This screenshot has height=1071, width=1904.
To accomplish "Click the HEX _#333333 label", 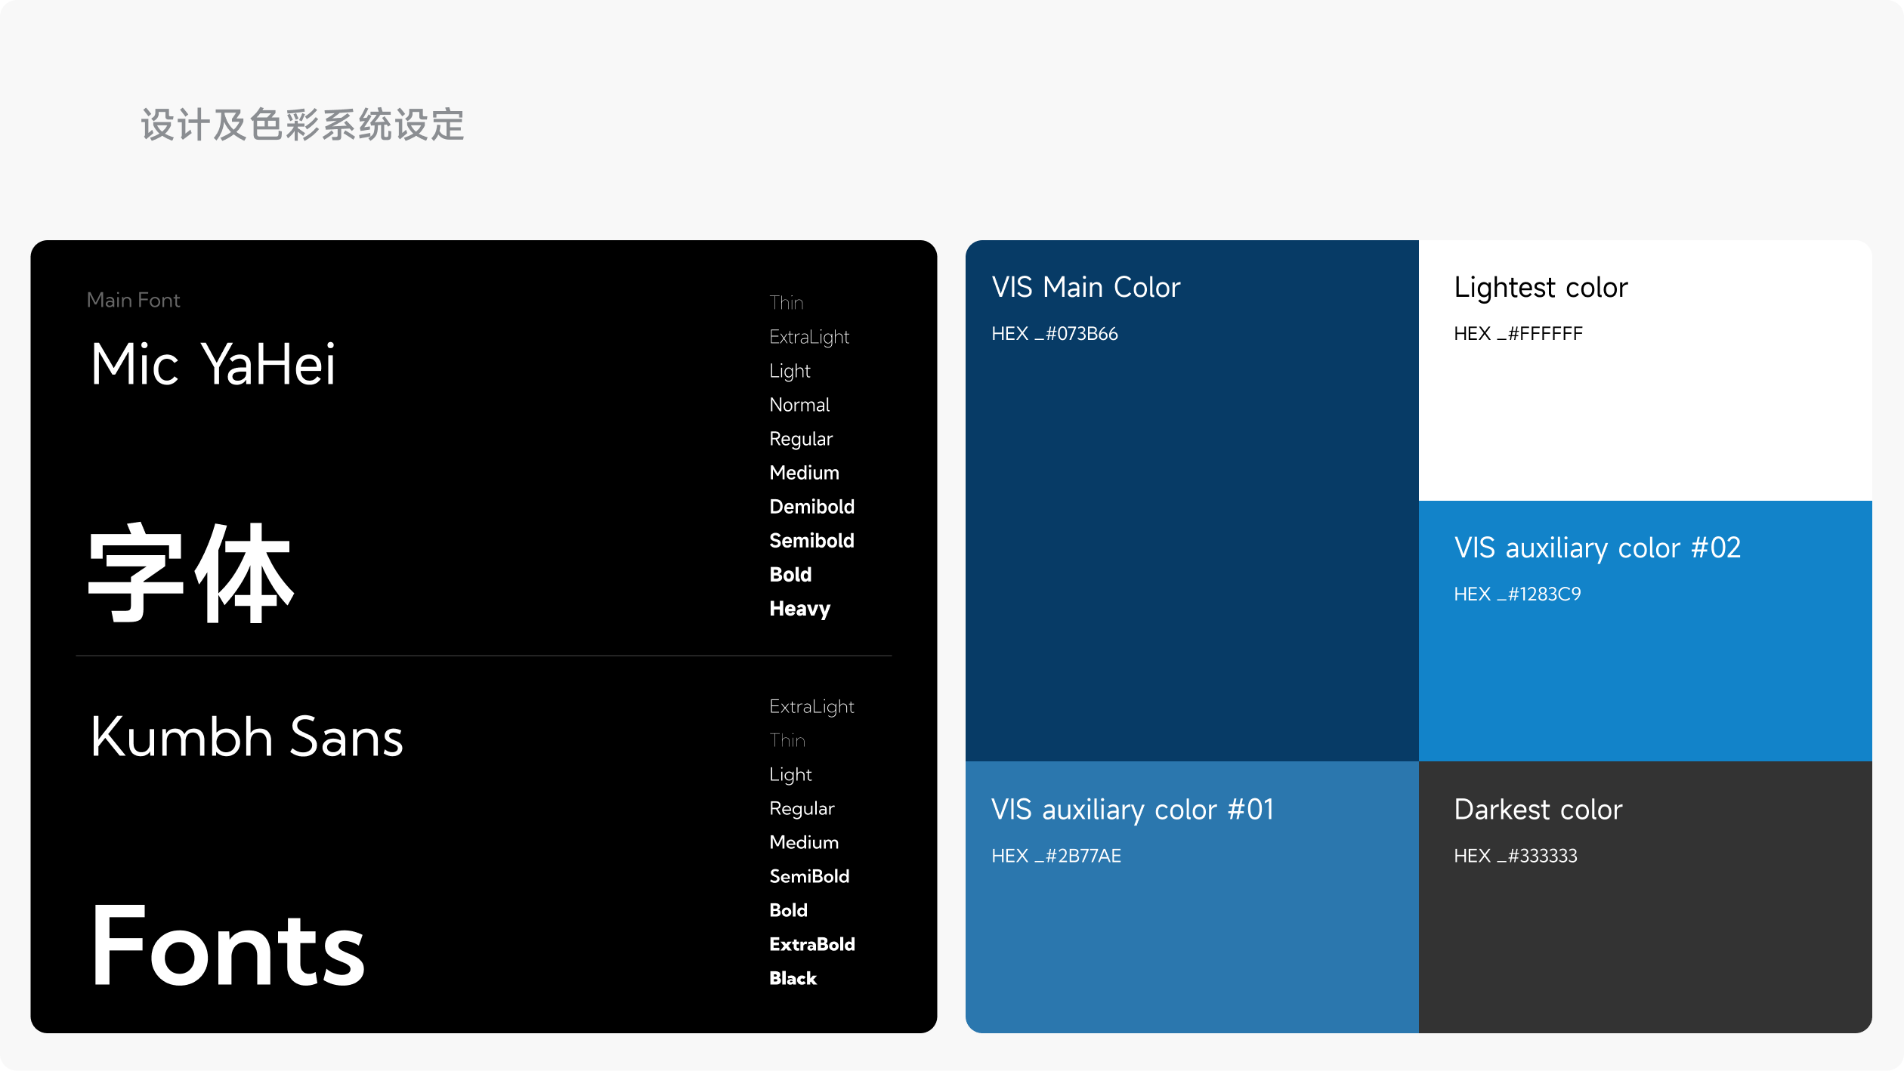I will tap(1515, 856).
